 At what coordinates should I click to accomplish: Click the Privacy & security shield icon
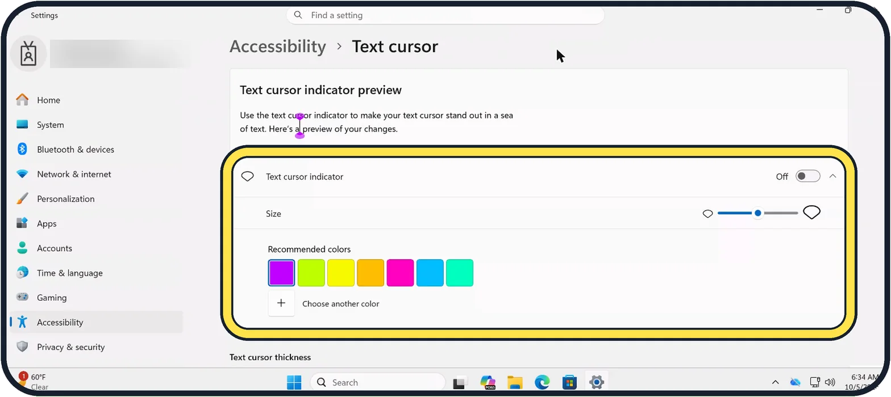(22, 347)
